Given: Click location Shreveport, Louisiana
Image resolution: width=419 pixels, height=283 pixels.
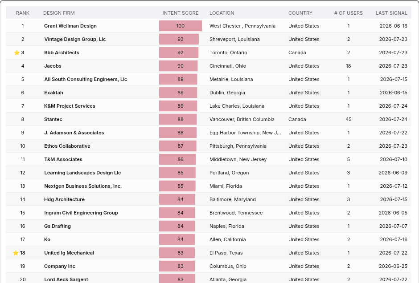Looking at the screenshot, I should tap(234, 39).
